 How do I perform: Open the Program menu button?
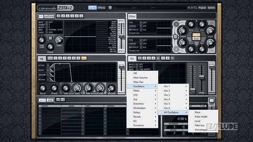tap(202, 7)
